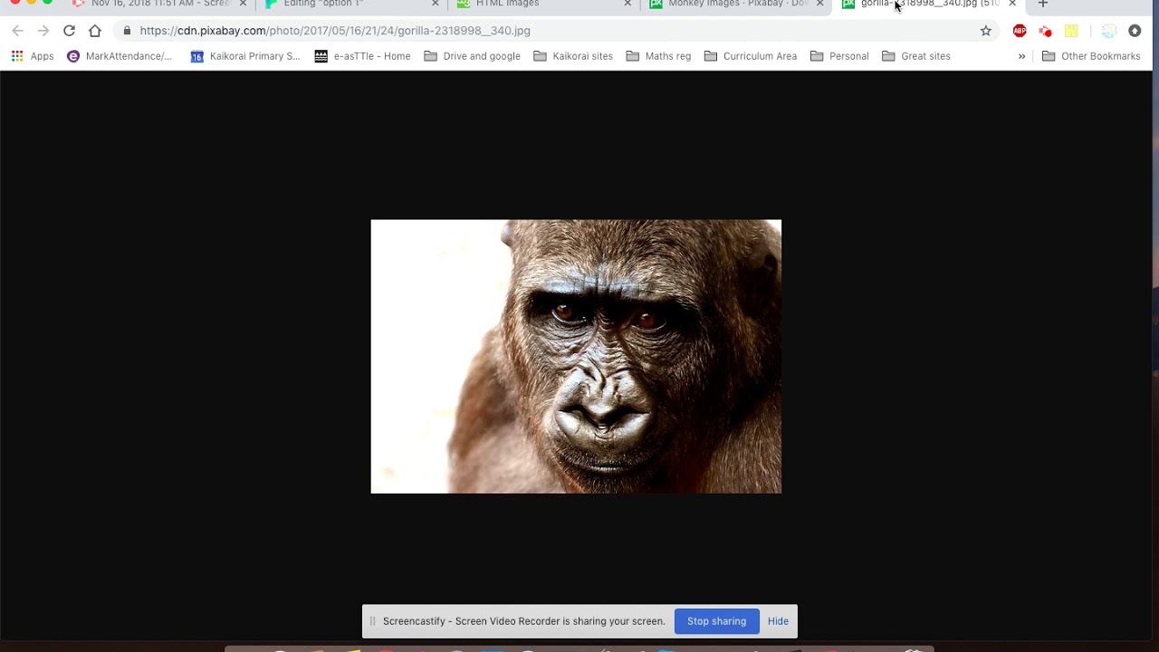Click the gorilla photo

click(x=576, y=356)
